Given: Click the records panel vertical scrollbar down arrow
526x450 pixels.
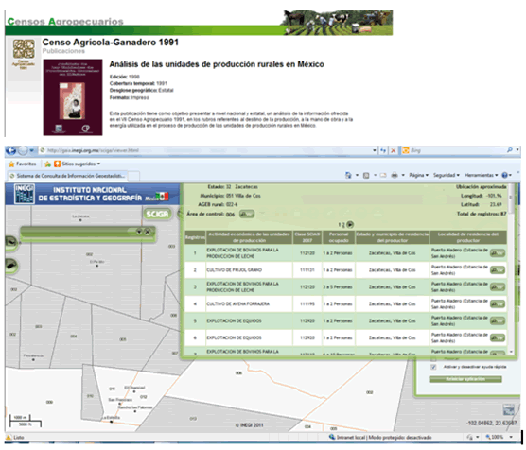Looking at the screenshot, I should pyautogui.click(x=511, y=352).
